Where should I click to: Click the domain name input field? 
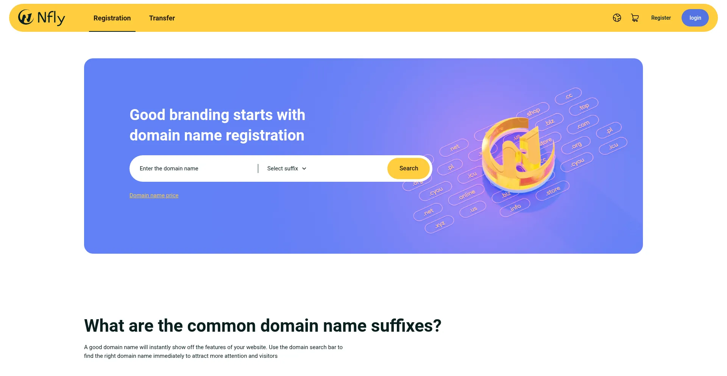[189, 168]
